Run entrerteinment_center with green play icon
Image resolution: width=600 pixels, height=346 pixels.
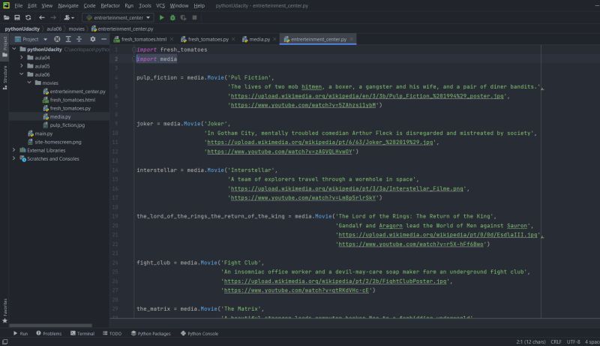coord(161,17)
